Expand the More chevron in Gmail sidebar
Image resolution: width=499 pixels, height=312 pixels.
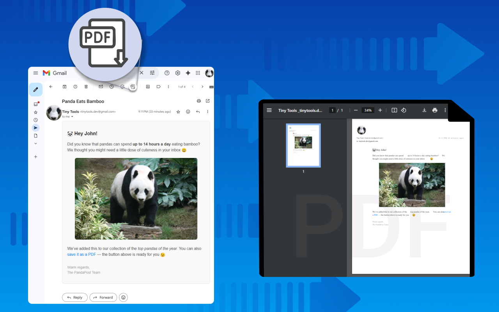point(35,144)
